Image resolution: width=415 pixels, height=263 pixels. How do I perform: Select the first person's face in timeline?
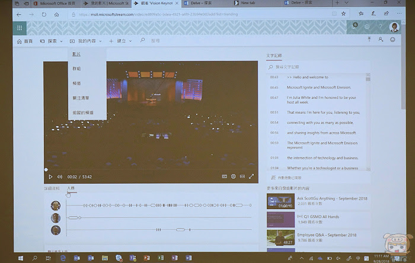[56, 206]
